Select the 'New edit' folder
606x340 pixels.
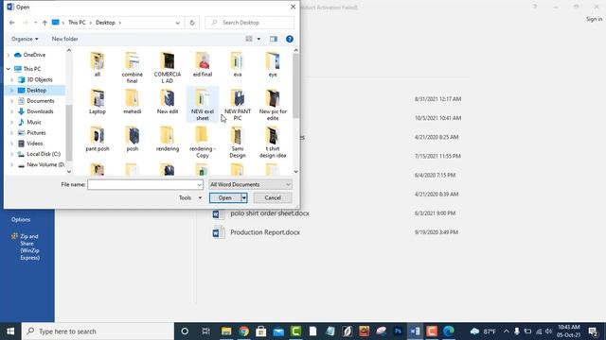[168, 102]
